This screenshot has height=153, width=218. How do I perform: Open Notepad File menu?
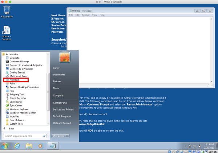pos(71,15)
